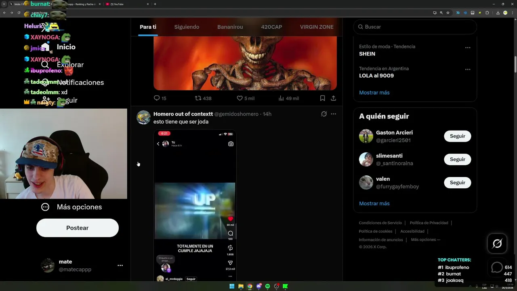Open more options for SHEIN trend
Screen dimensions: 517x291
pyautogui.click(x=468, y=48)
